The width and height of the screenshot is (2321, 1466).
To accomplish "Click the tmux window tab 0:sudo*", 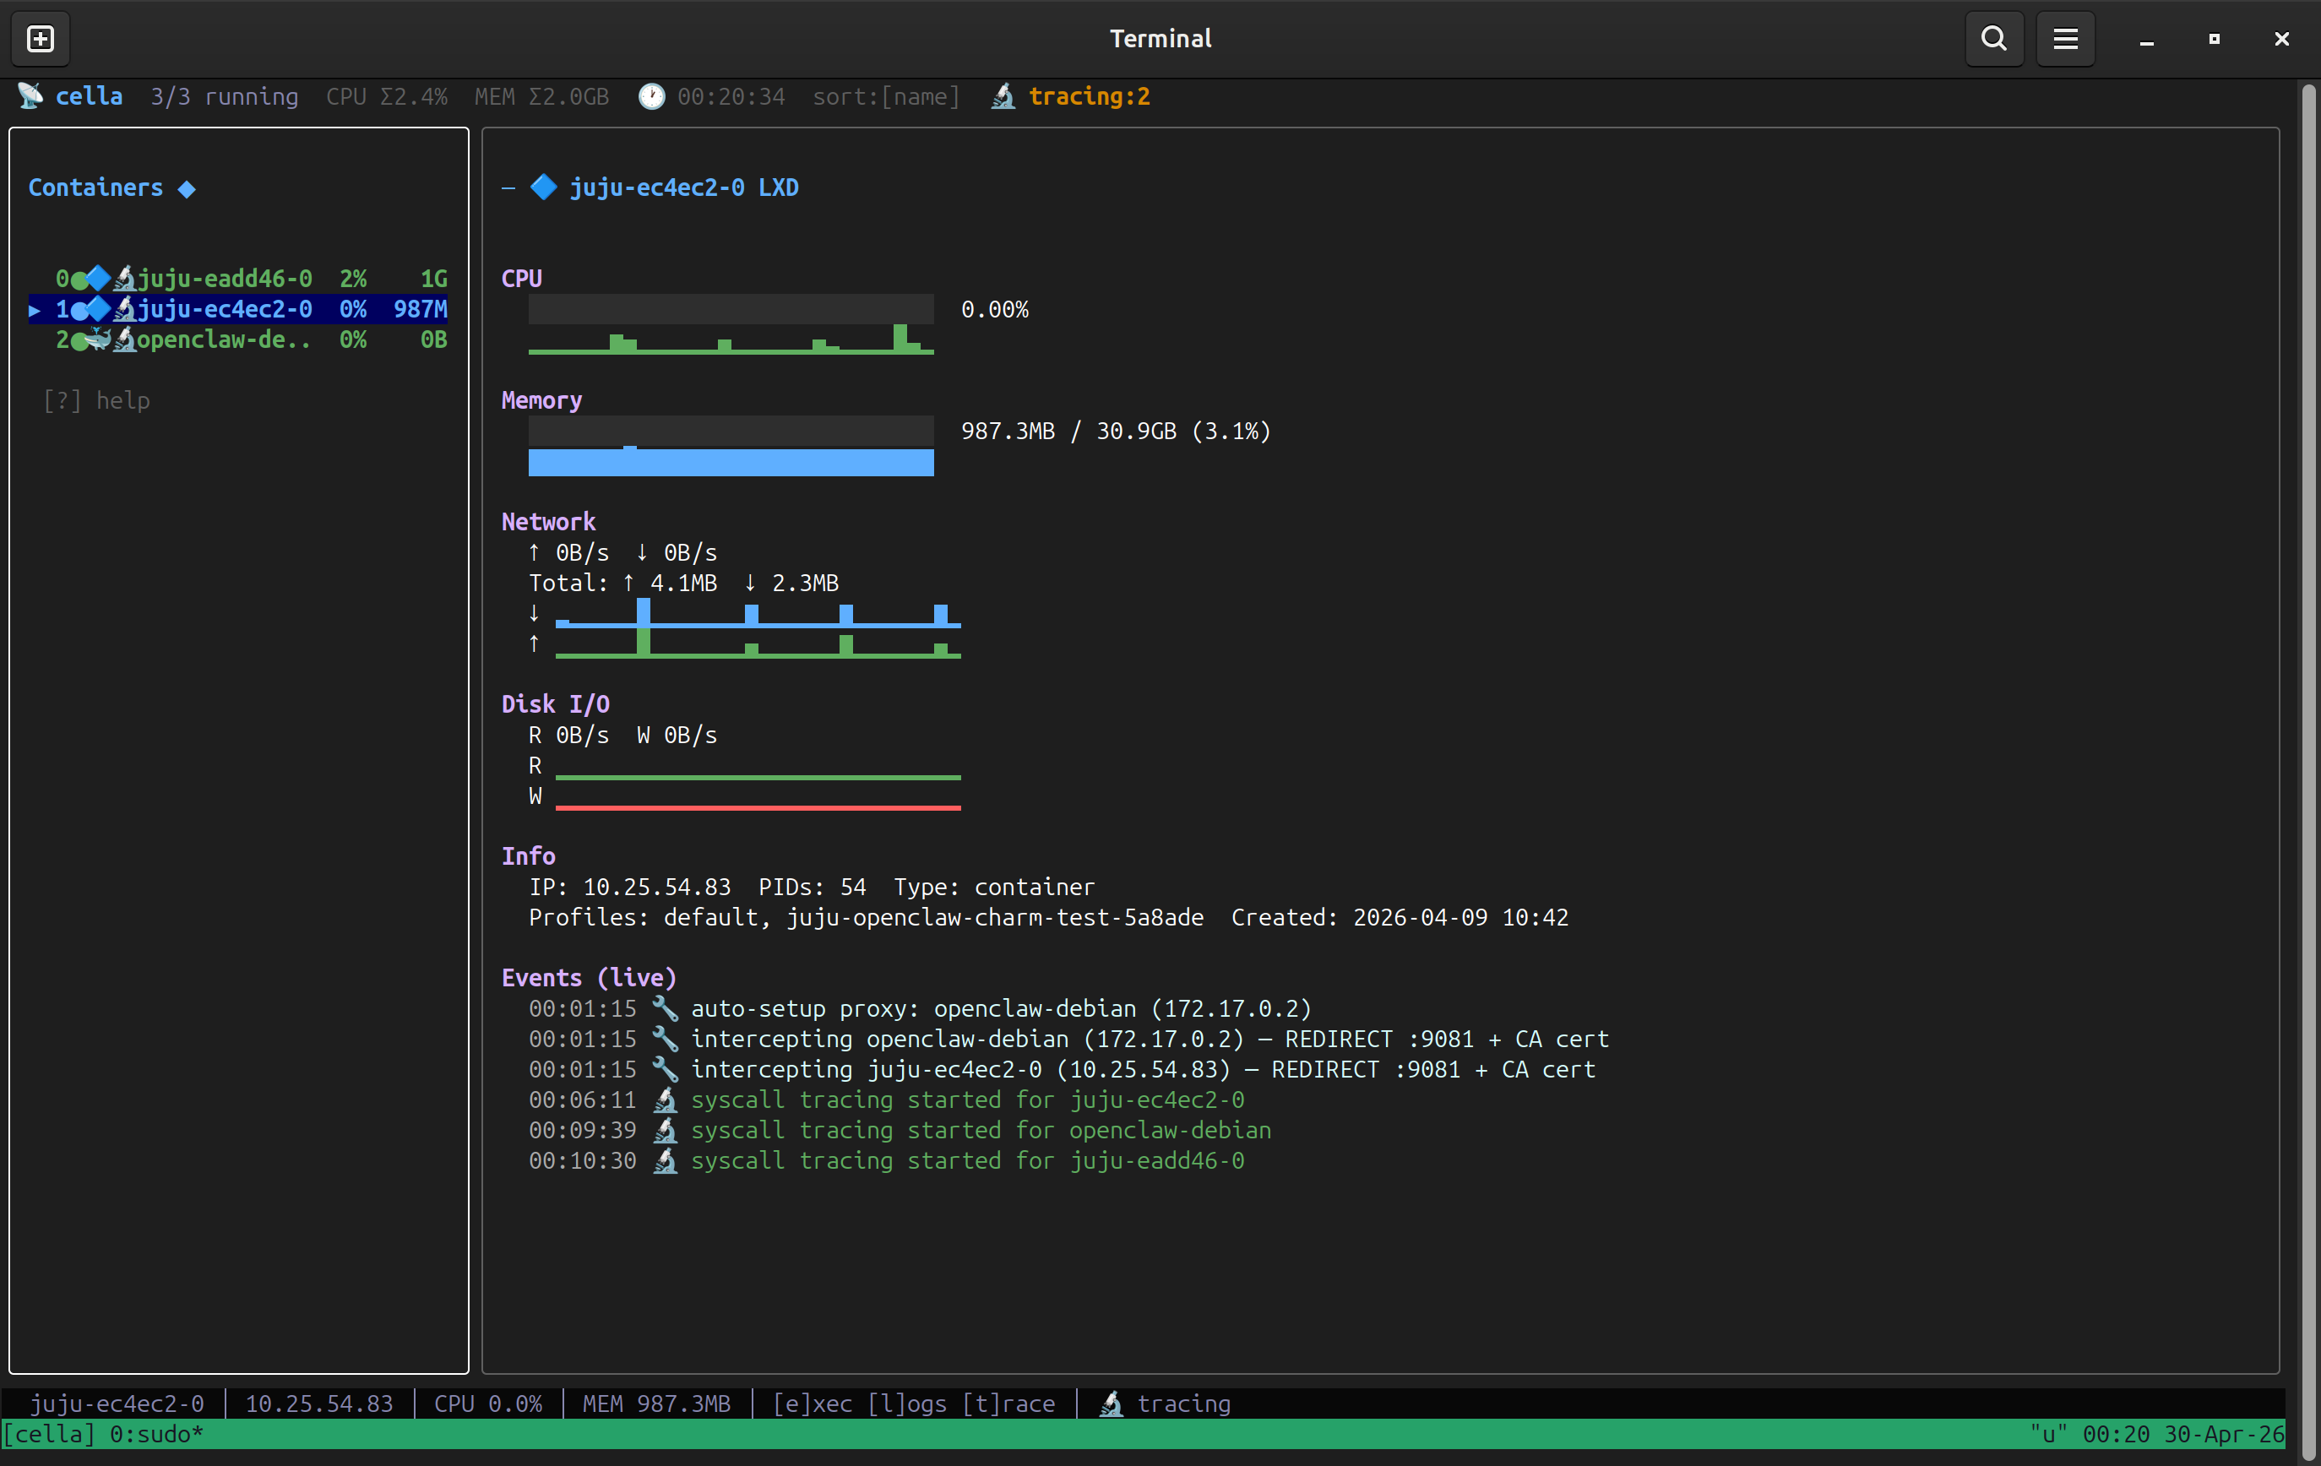I will (156, 1434).
